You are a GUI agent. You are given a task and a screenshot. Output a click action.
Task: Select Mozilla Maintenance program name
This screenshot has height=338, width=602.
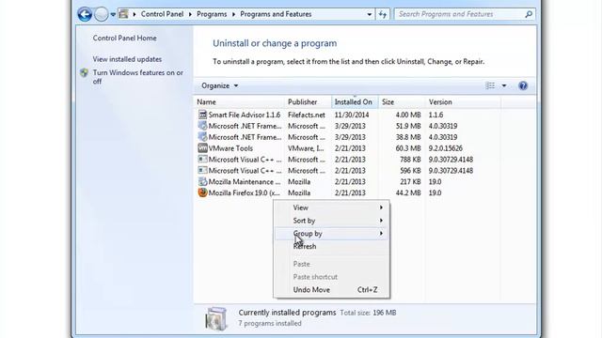(245, 181)
